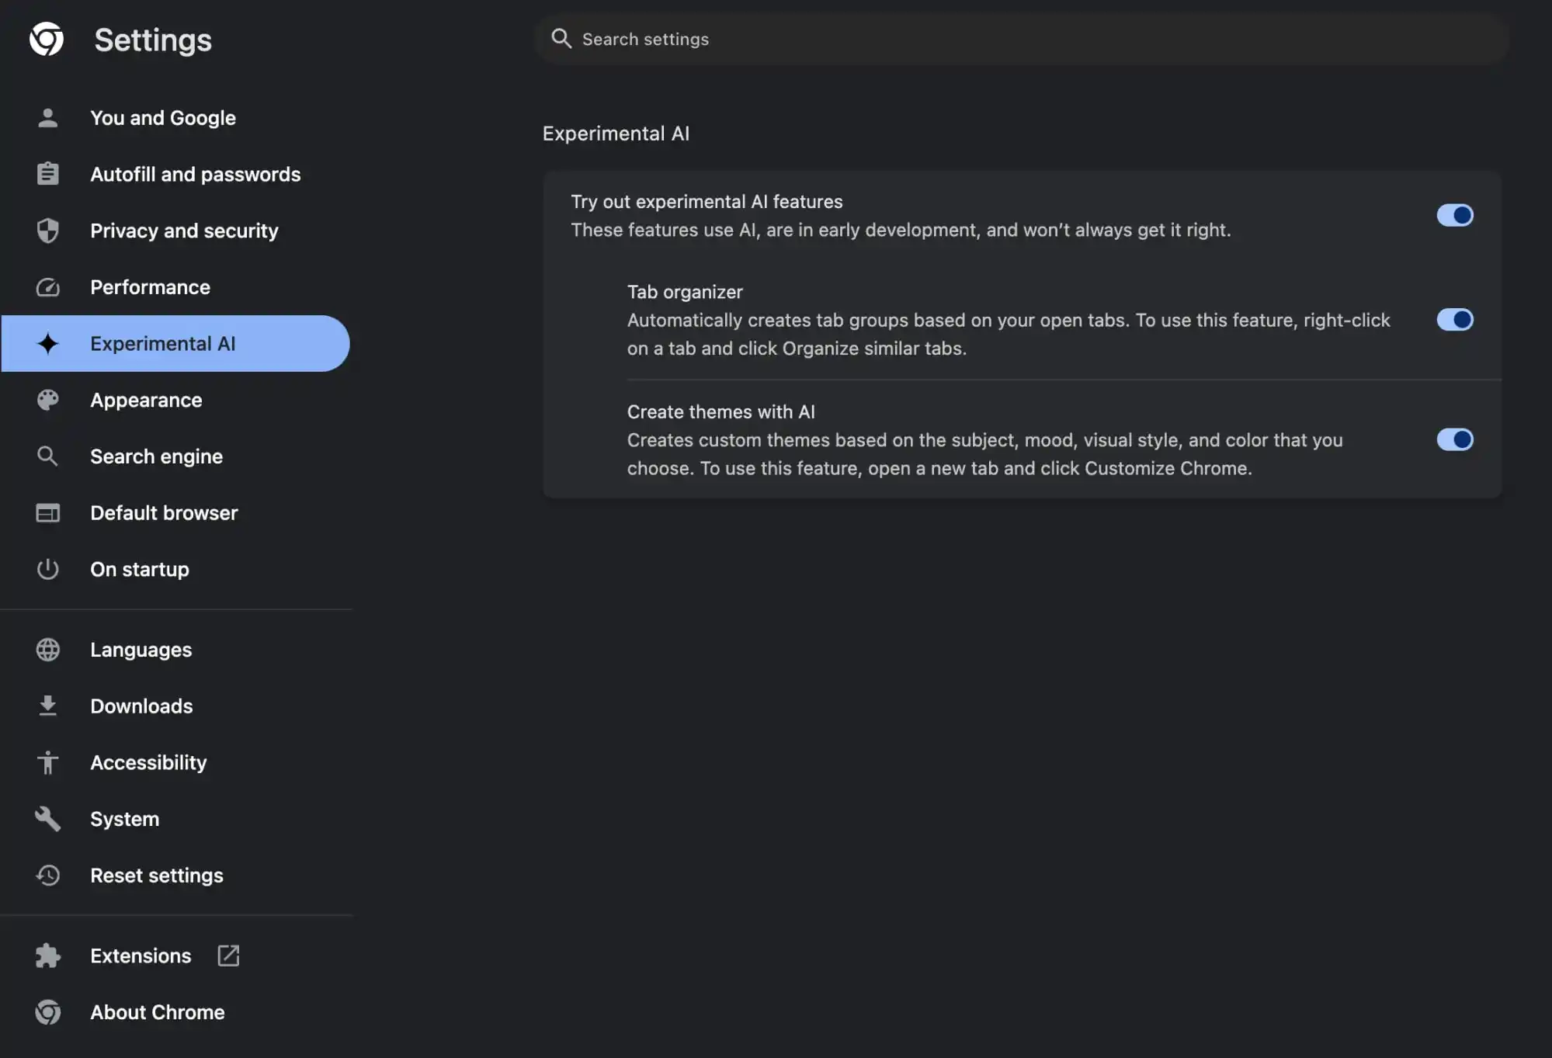
Task: Click the palette icon for Appearance
Action: point(47,400)
